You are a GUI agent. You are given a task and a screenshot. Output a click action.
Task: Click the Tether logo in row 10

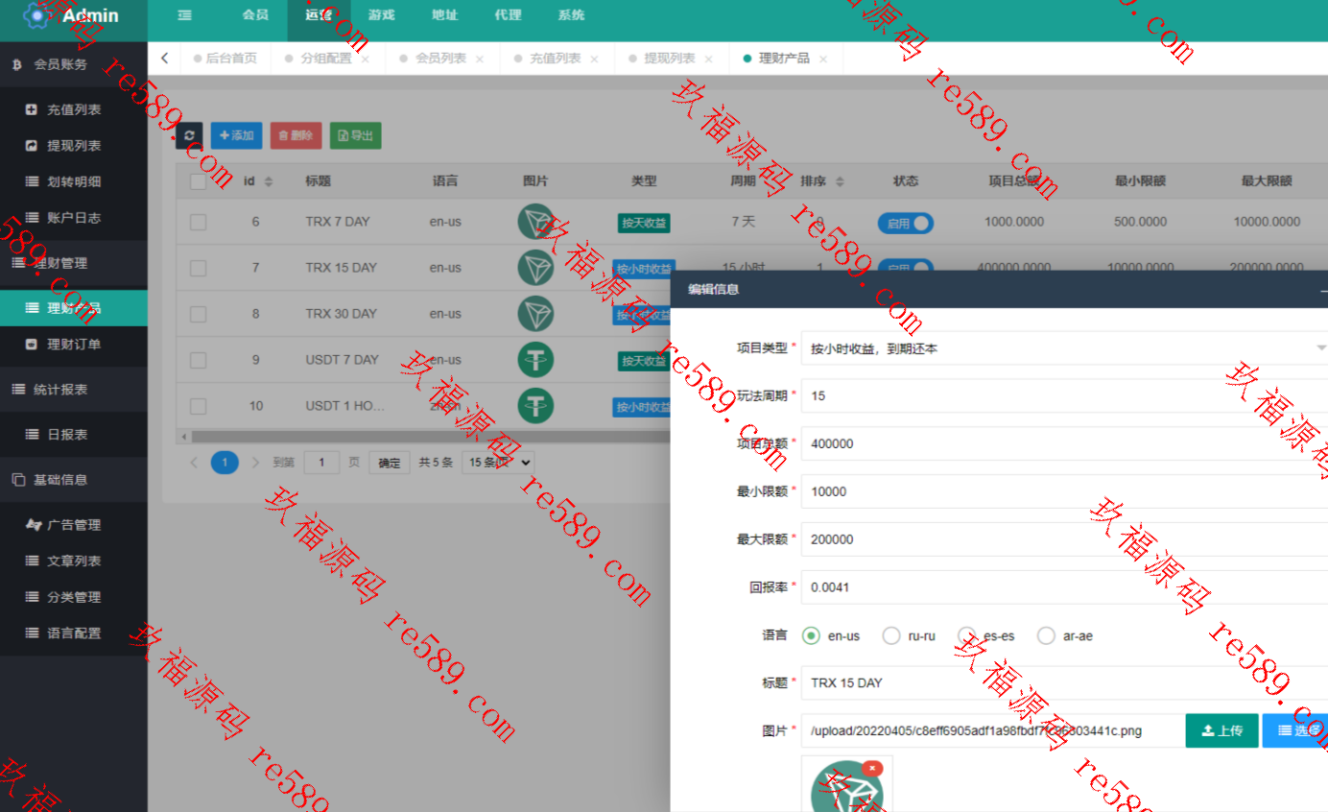tap(536, 406)
